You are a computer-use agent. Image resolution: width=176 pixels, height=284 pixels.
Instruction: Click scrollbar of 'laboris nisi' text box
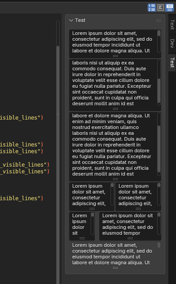tap(159, 82)
